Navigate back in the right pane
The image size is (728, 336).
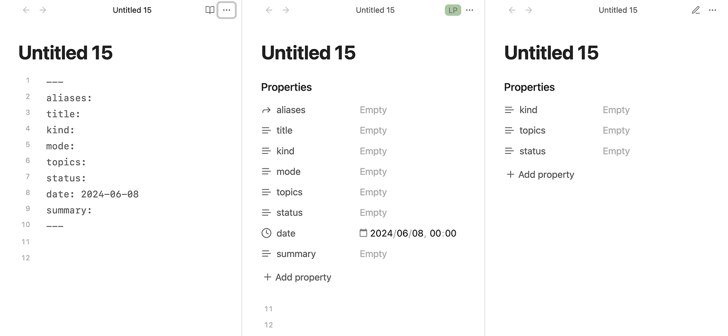[x=512, y=10]
